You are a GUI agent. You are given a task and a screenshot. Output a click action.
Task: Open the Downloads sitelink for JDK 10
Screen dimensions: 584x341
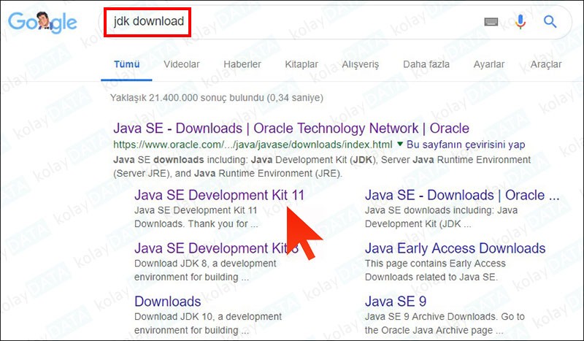click(168, 301)
